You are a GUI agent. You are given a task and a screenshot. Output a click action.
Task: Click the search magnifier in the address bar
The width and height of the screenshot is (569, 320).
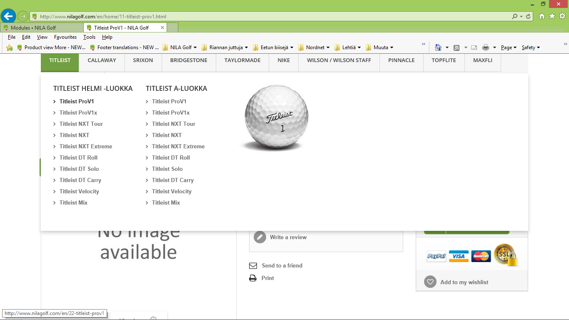coord(515,17)
